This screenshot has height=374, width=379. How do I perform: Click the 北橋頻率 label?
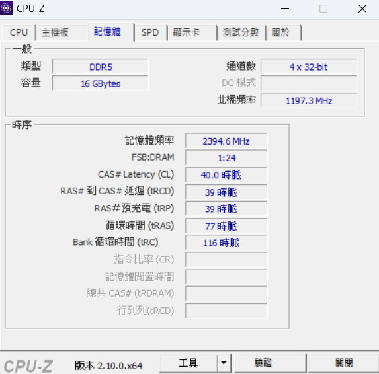point(236,100)
